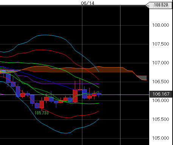This screenshot has width=173, height=145.
Task: Click the 105.000 price axis label
Action: pos(161,138)
